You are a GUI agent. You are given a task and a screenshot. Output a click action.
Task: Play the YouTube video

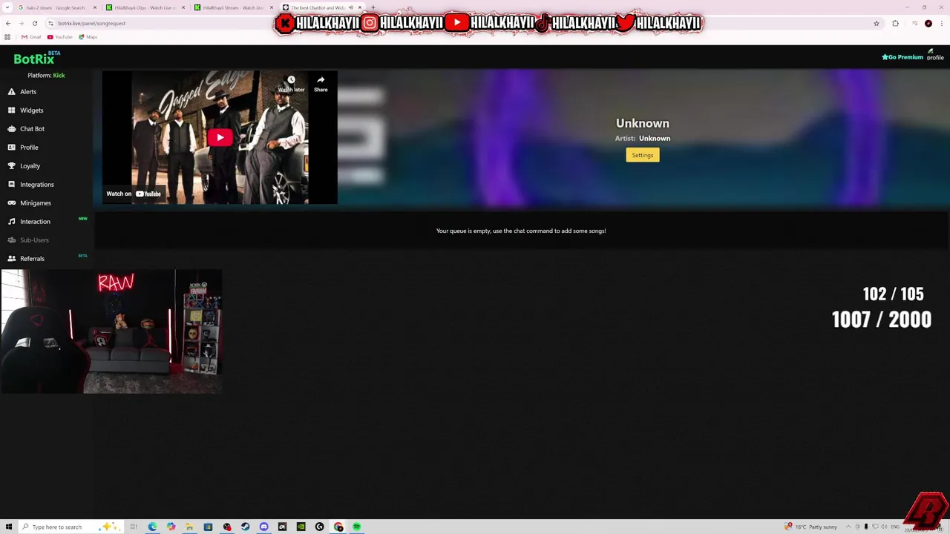click(x=220, y=137)
